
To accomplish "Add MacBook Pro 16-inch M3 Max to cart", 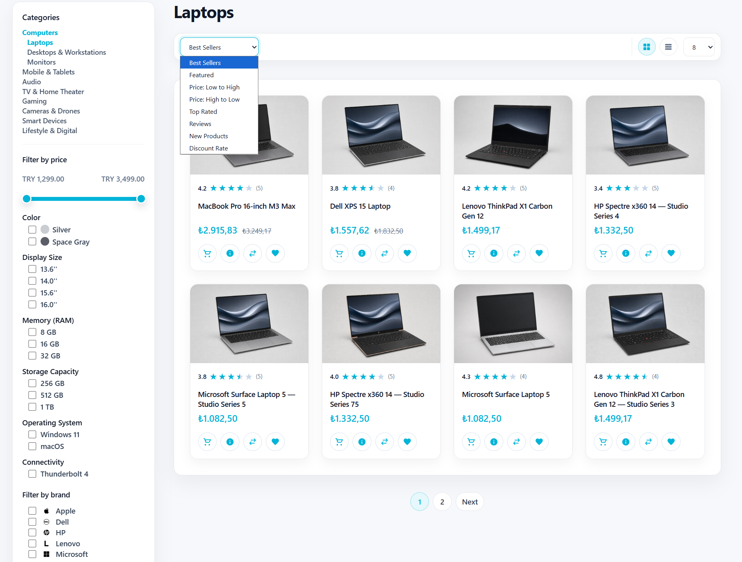I will click(x=207, y=253).
